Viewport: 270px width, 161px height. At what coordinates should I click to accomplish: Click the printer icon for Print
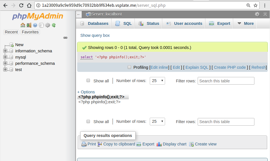(x=84, y=144)
